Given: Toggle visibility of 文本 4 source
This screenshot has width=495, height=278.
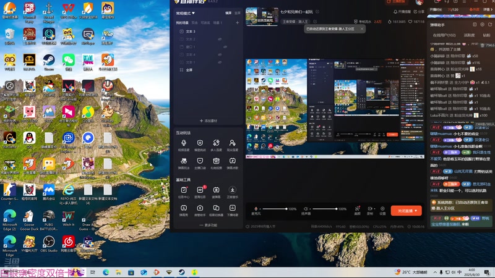Looking at the screenshot, I should click(x=220, y=54).
